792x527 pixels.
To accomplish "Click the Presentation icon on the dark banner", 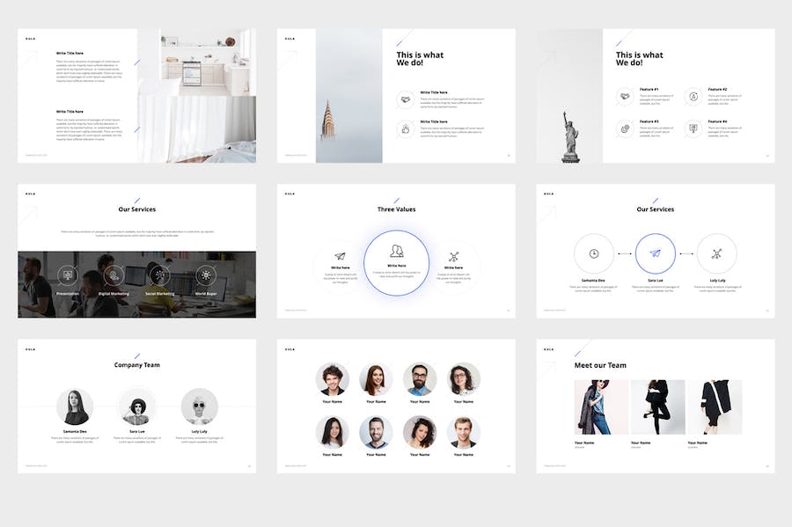I will (68, 274).
